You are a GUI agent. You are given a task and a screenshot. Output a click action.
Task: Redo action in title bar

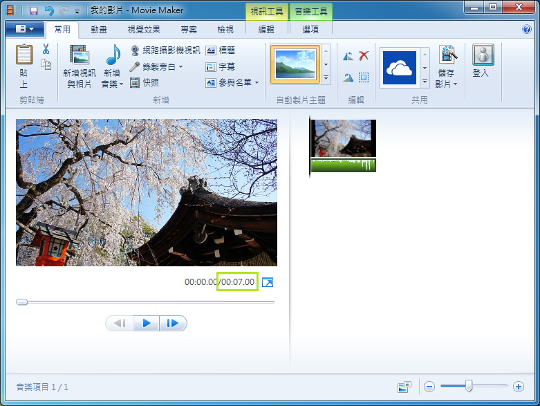(x=64, y=11)
